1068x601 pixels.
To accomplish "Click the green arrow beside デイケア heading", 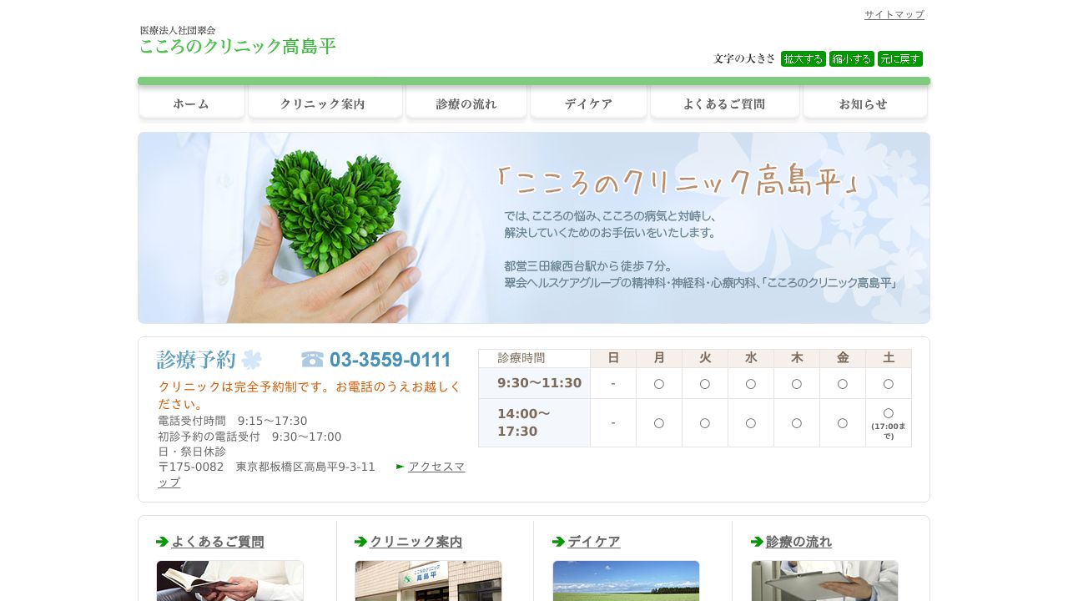I will point(559,542).
